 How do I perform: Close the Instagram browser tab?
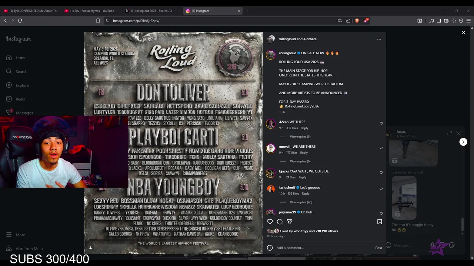pos(239,11)
